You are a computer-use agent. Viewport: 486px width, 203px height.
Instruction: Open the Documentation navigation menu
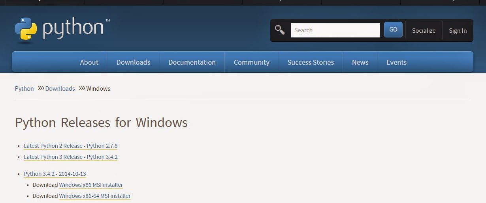pos(192,62)
